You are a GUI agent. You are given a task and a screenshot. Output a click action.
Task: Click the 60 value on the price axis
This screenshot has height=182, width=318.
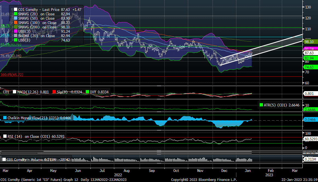tap(307, 83)
